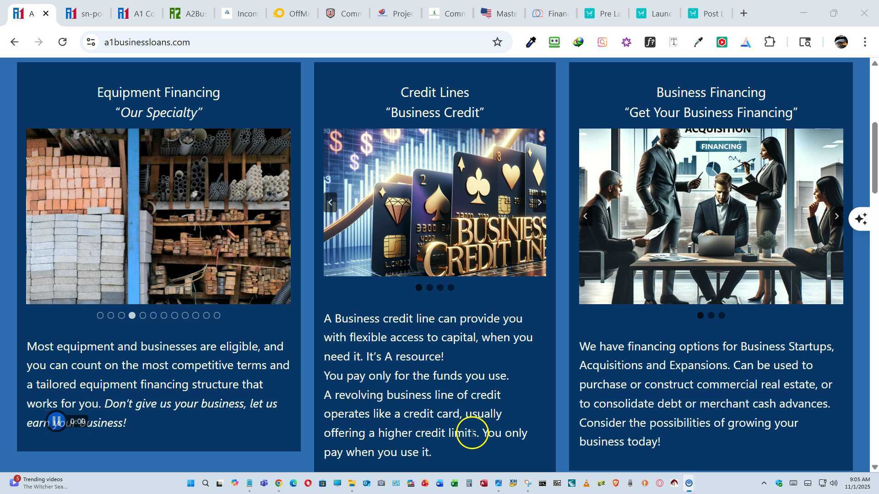This screenshot has width=879, height=494.
Task: Select the first dot in the Credit Lines carousel
Action: point(419,287)
